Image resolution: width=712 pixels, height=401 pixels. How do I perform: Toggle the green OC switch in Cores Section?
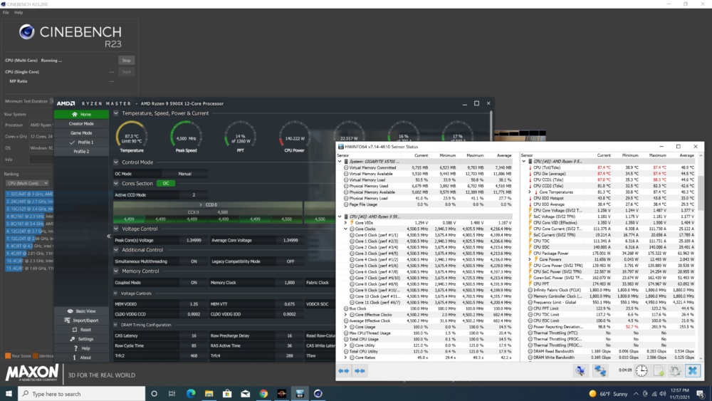point(166,184)
